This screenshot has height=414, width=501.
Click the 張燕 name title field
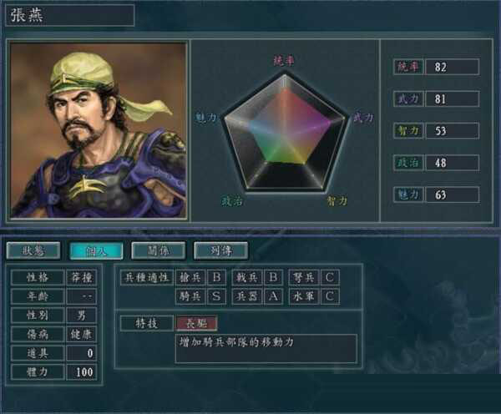[x=70, y=15]
